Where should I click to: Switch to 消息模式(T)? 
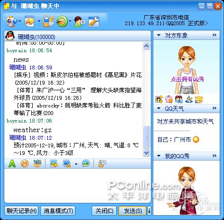pos(58,211)
